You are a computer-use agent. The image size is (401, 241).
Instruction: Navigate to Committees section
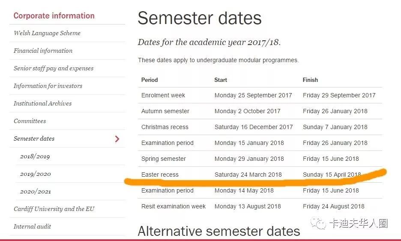pyautogui.click(x=30, y=121)
